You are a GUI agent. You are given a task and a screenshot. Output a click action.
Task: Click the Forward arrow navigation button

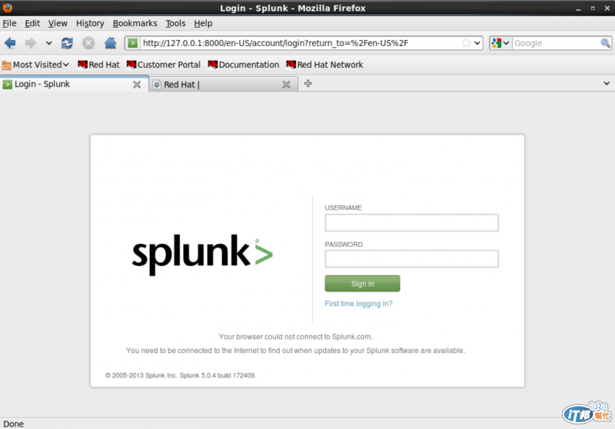(x=31, y=43)
